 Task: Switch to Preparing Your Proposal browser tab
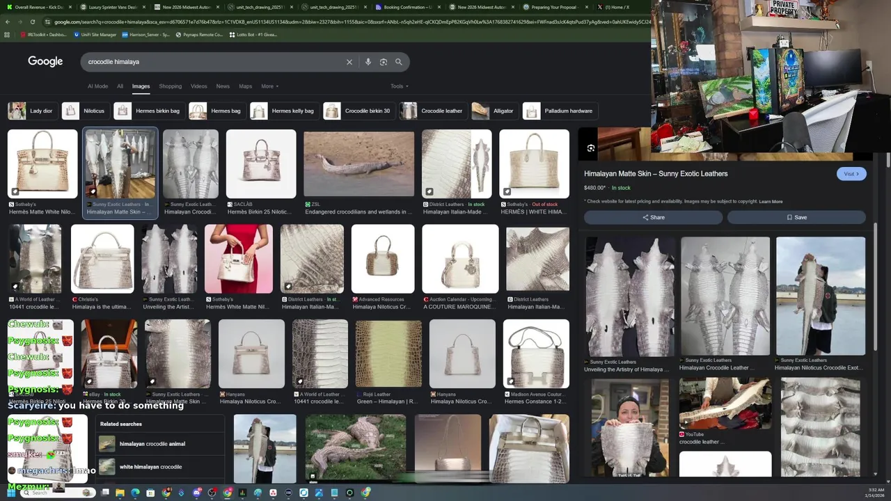pos(554,7)
